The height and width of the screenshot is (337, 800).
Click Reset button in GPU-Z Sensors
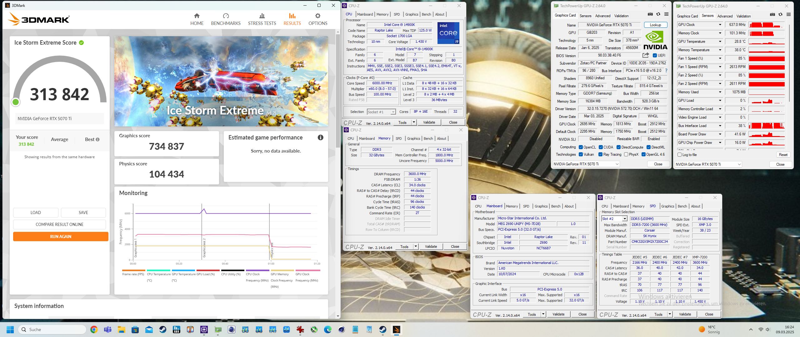coord(783,155)
